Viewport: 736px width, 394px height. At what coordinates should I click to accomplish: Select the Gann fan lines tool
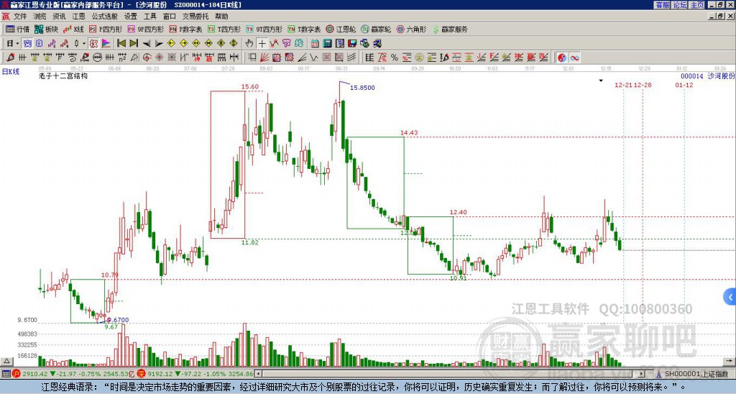264,58
